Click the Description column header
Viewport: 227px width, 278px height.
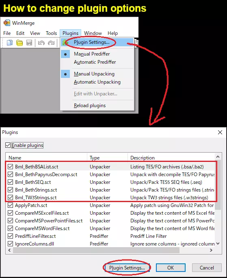tap(143, 158)
